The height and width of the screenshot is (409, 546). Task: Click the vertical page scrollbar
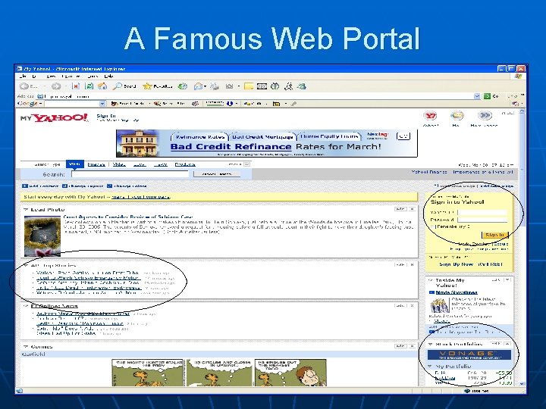pyautogui.click(x=522, y=247)
